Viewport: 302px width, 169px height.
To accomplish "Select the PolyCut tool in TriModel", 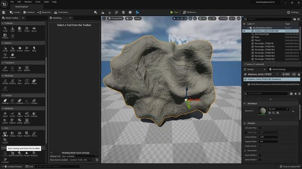I will coord(5,36).
